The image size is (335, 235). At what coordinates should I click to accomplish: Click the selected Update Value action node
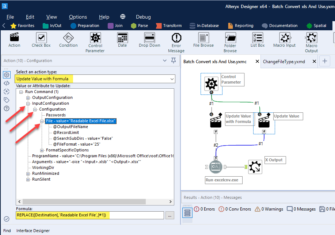264,122
